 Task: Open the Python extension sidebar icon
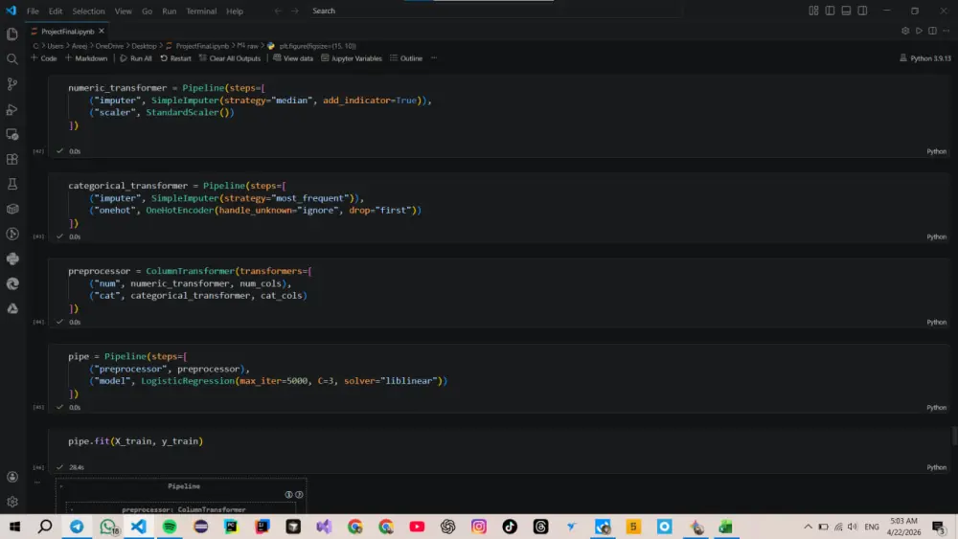click(12, 258)
